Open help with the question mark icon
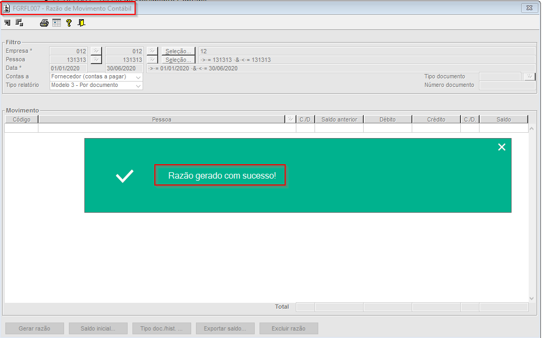 pyautogui.click(x=69, y=23)
